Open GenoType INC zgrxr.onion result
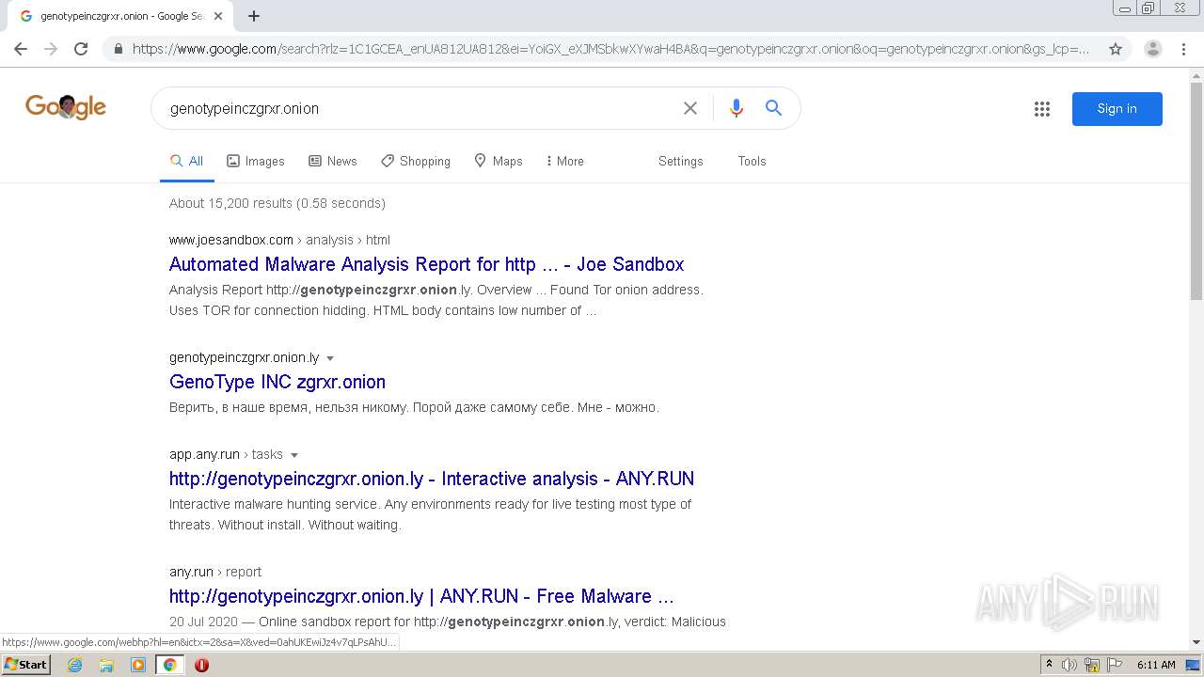1204x677 pixels. (277, 382)
